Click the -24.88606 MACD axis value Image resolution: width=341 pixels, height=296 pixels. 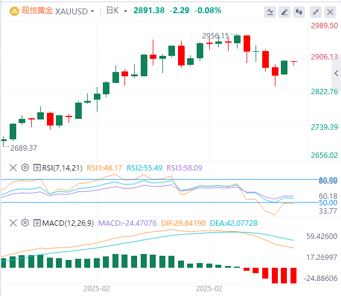321,279
